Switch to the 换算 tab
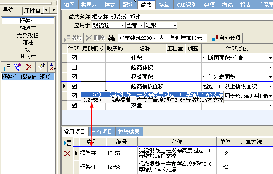This screenshot has width=273, height=174. point(164,5)
